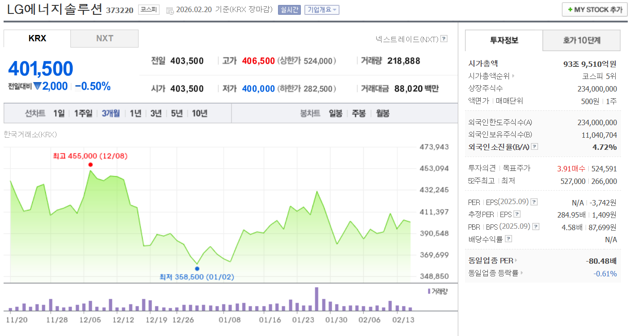Select the 3개월 line chart period

pos(111,113)
